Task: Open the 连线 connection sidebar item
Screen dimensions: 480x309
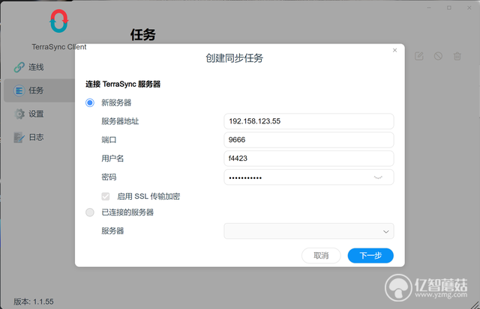Action: [x=28, y=67]
